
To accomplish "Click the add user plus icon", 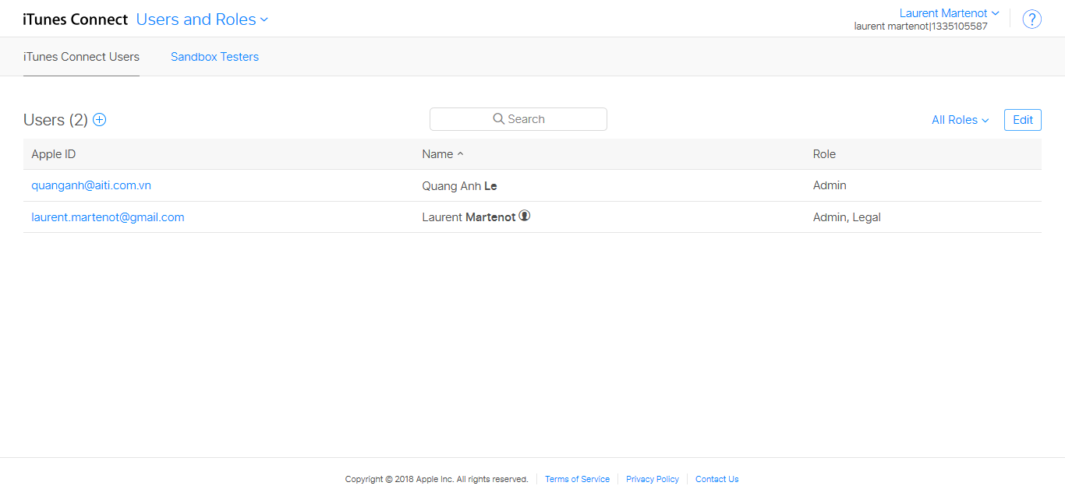I will point(100,120).
